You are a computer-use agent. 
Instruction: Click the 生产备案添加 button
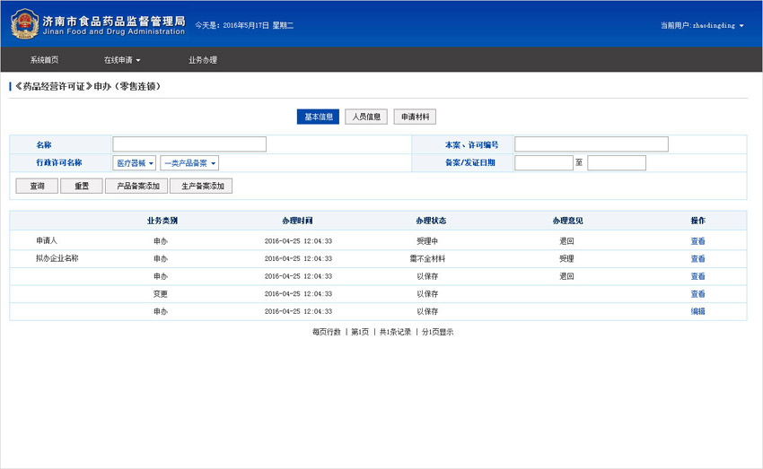pos(201,186)
